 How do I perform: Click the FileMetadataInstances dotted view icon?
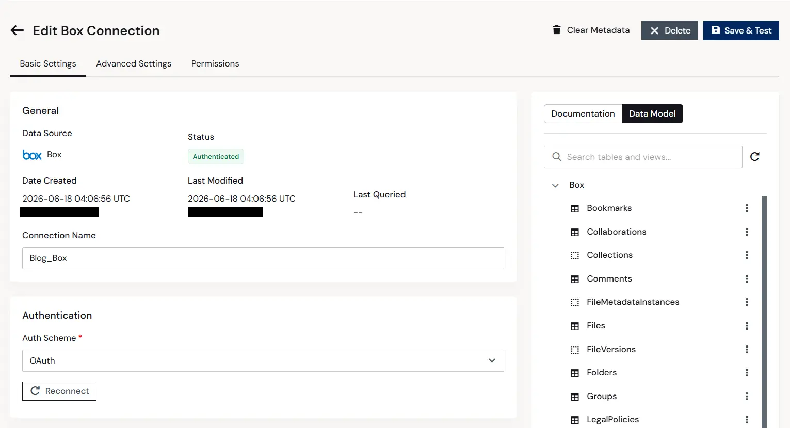[575, 302]
